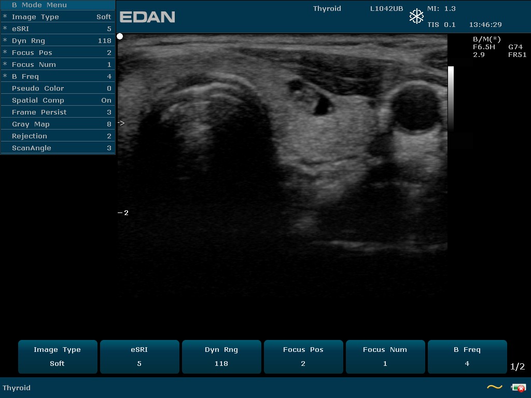Click the grayscale bar beside the image
The height and width of the screenshot is (398, 531).
pyautogui.click(x=451, y=98)
